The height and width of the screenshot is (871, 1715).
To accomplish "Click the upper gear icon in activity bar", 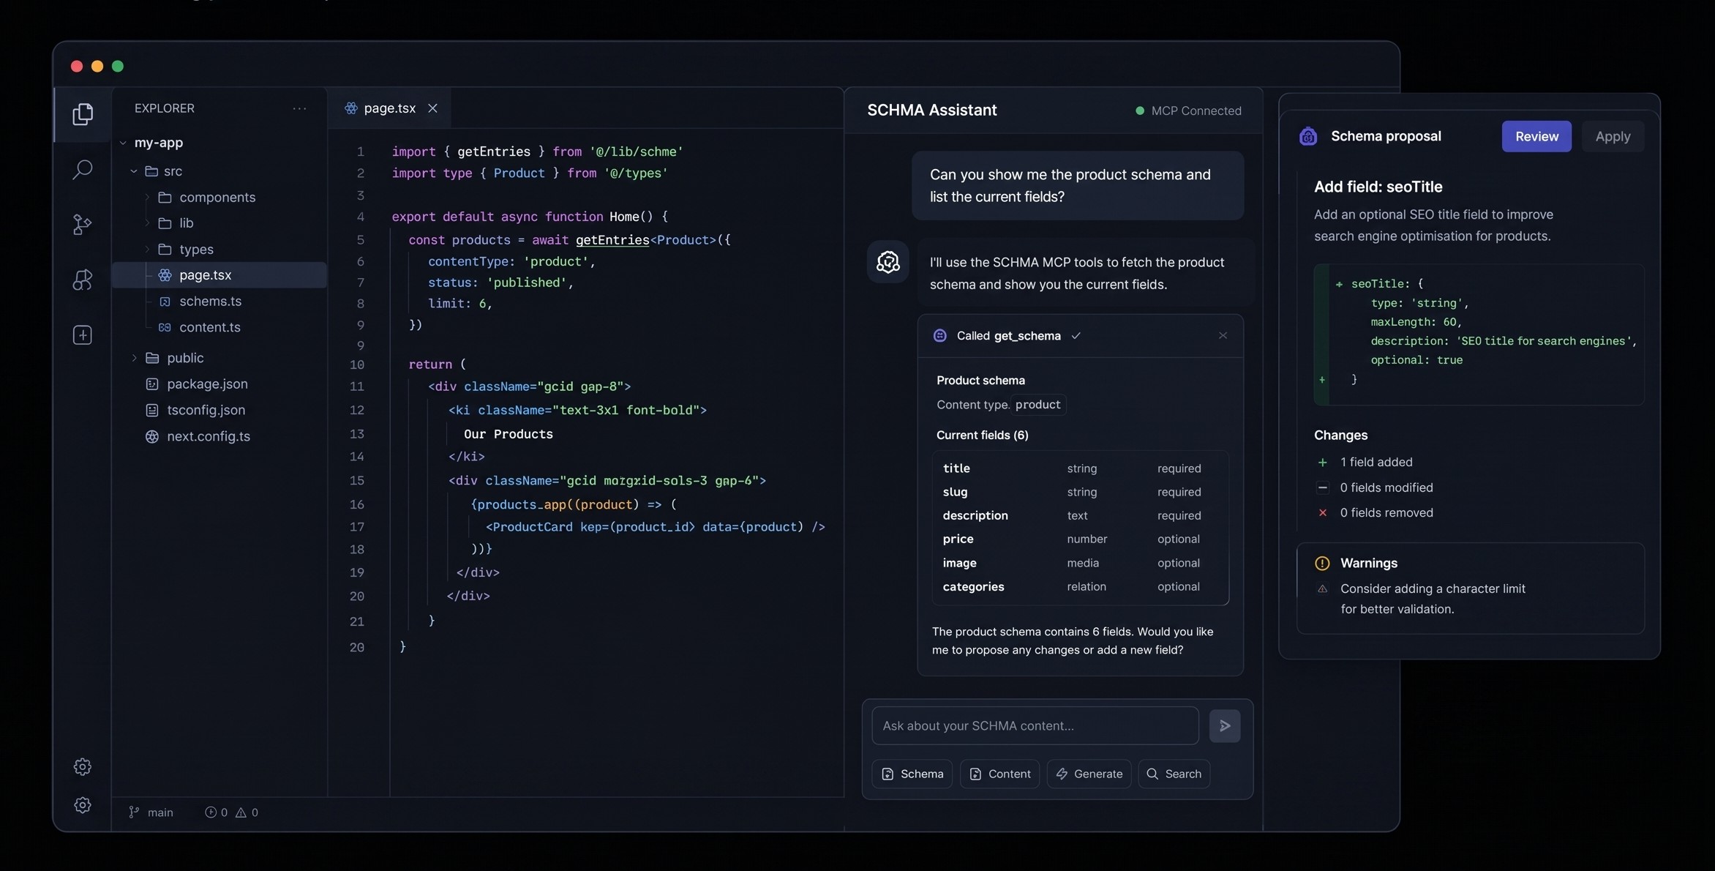I will tap(83, 766).
